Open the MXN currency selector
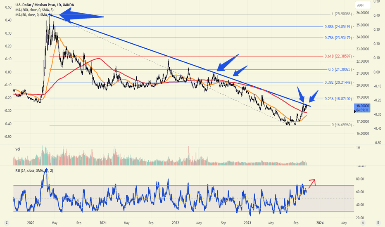The image size is (385, 227). tap(362, 5)
